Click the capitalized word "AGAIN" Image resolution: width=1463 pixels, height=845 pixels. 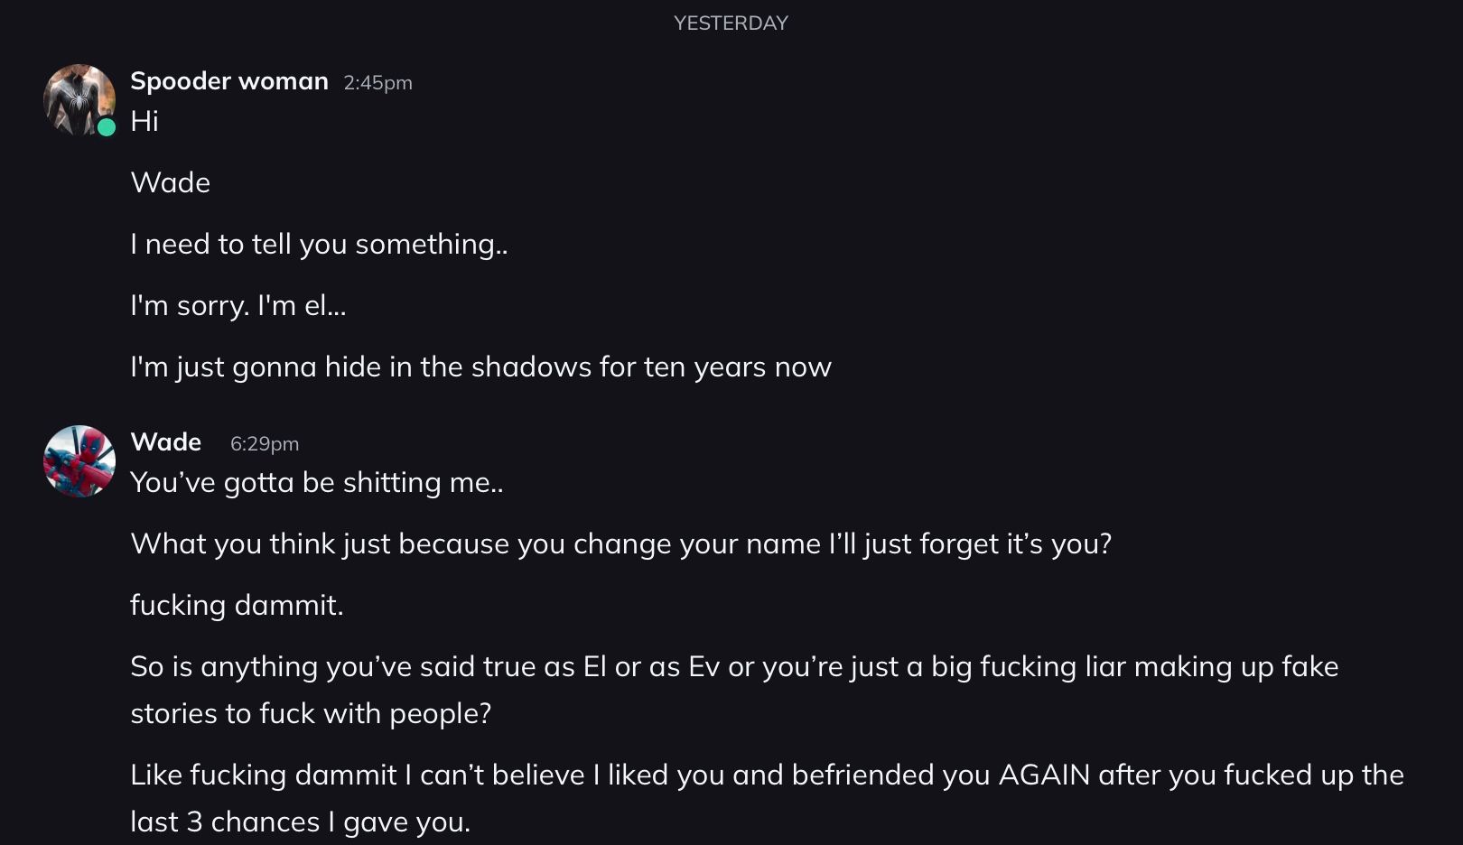pos(1044,775)
